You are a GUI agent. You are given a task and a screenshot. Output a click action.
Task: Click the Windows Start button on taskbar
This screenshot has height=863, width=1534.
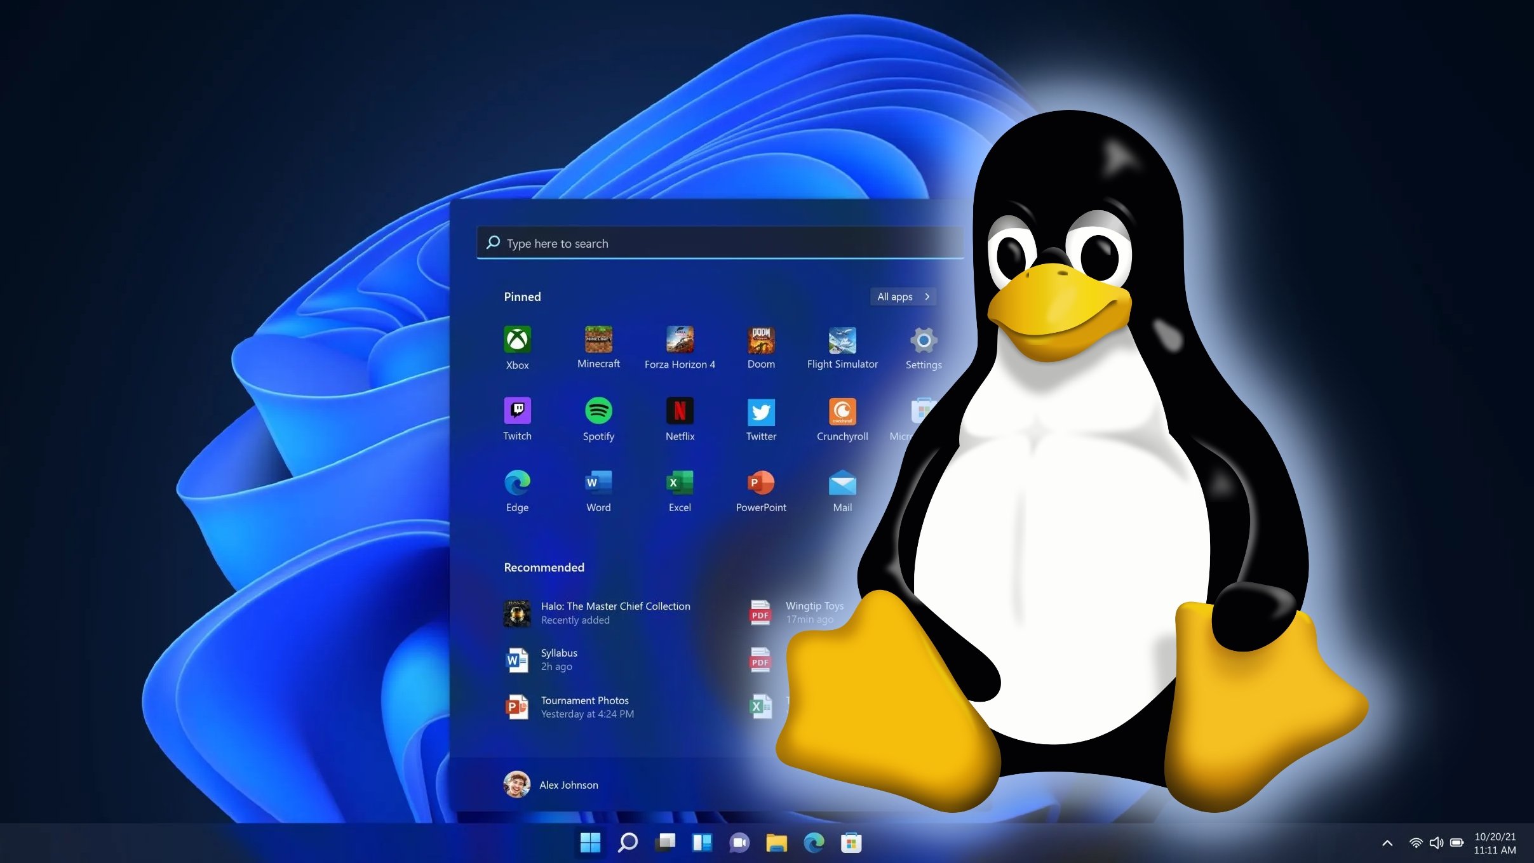(x=590, y=842)
